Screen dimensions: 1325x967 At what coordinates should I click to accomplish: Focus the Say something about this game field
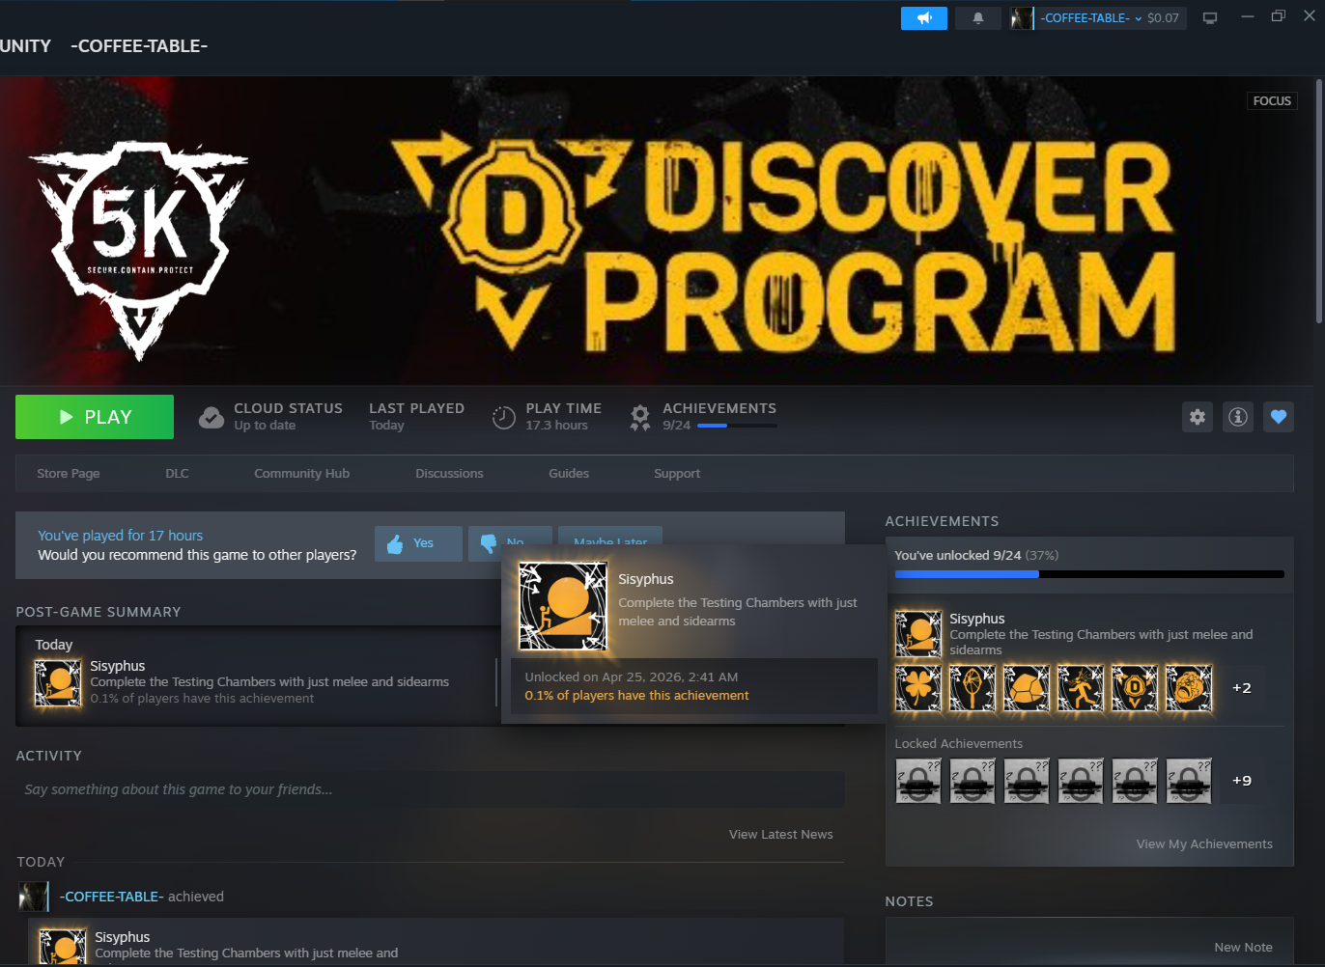pyautogui.click(x=430, y=789)
